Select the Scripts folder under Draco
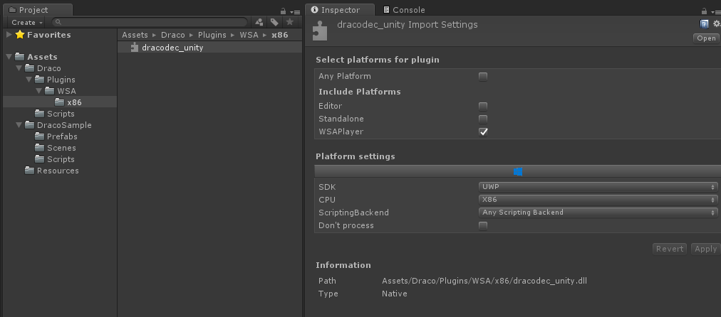Viewport: 721px width, 317px height. [61, 113]
